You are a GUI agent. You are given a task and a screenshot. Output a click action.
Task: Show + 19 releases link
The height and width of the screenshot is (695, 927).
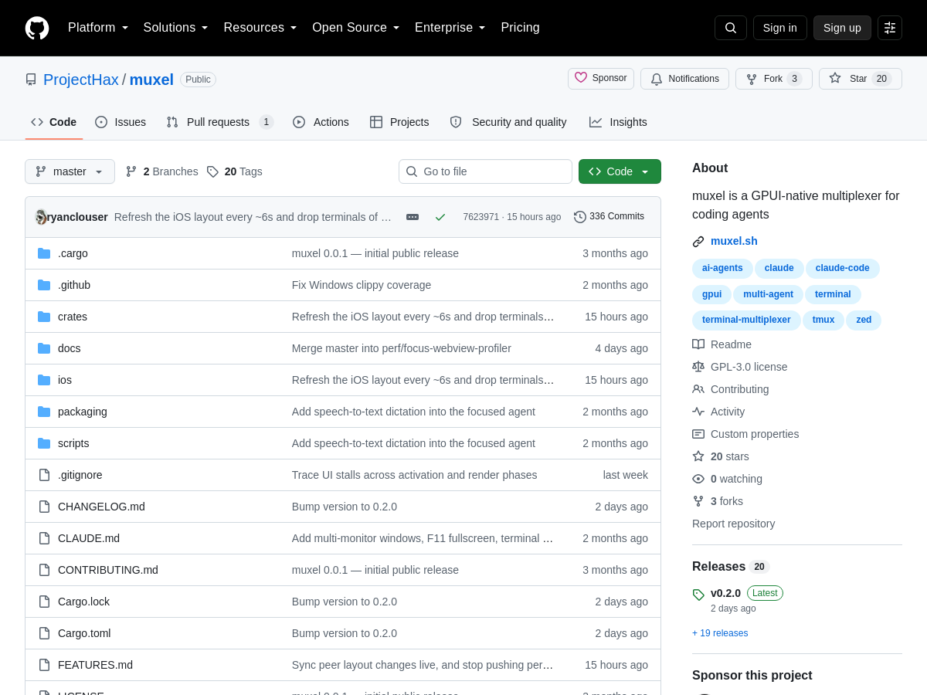[720, 633]
